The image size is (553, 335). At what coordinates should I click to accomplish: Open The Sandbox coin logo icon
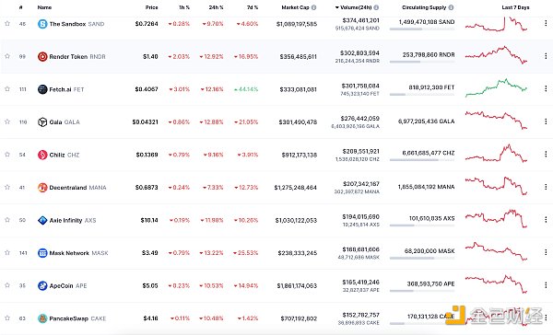tap(42, 24)
